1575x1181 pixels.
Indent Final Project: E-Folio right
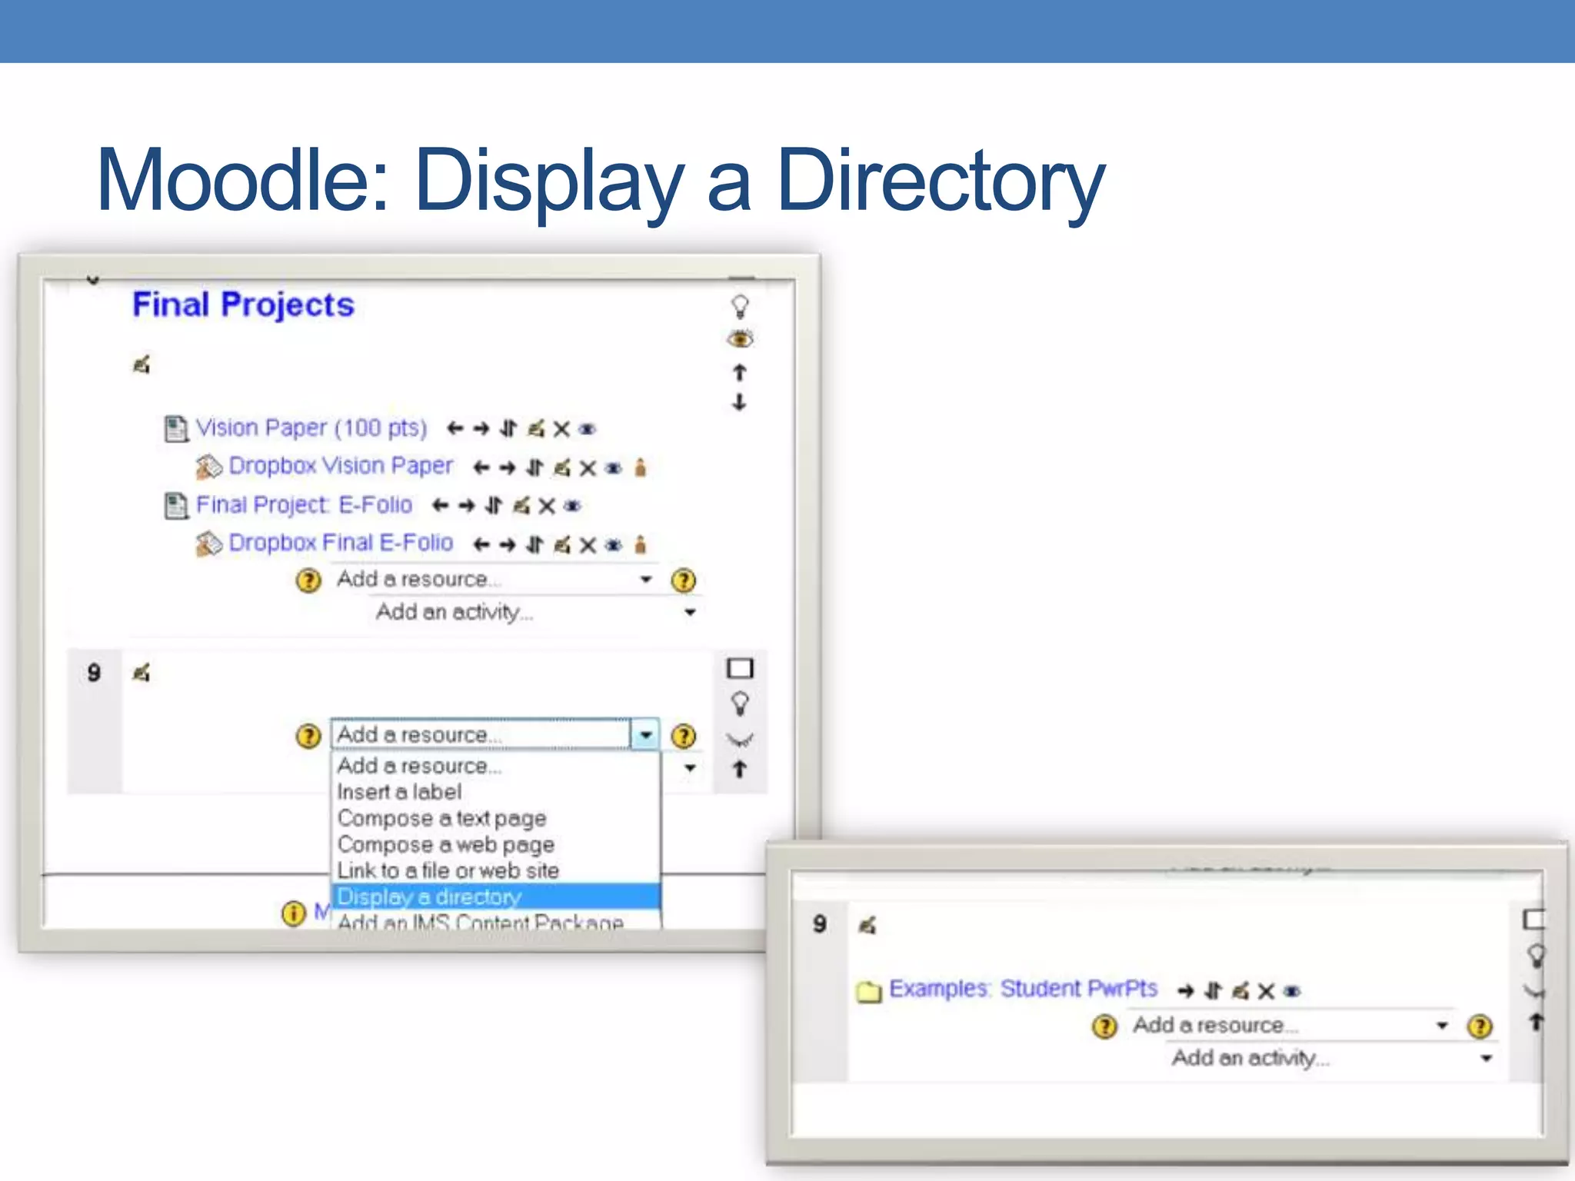click(x=467, y=505)
